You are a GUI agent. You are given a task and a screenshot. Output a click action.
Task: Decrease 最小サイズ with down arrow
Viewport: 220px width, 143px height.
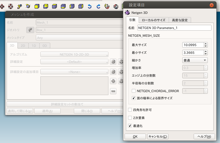click(x=206, y=54)
